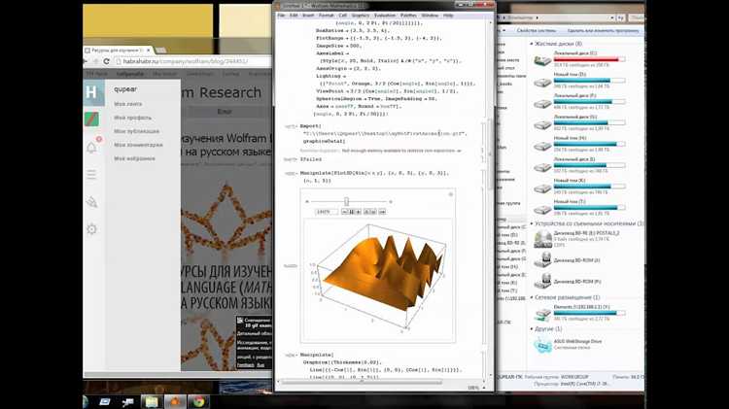Screen dimensions: 729x409
Task: Click the Manipulate animation direction button
Action: pyautogui.click(x=382, y=212)
